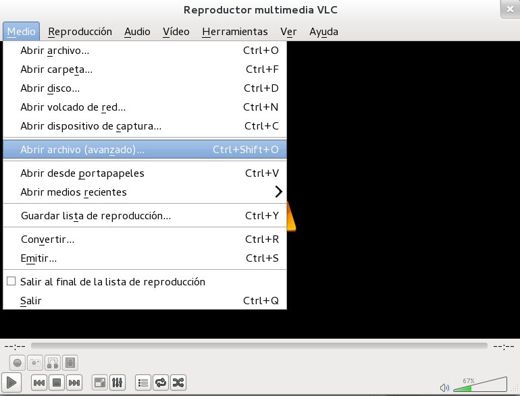Viewport: 520px width, 396px height.
Task: Select 'Abrir archivo...' menu entry
Action: [x=145, y=51]
